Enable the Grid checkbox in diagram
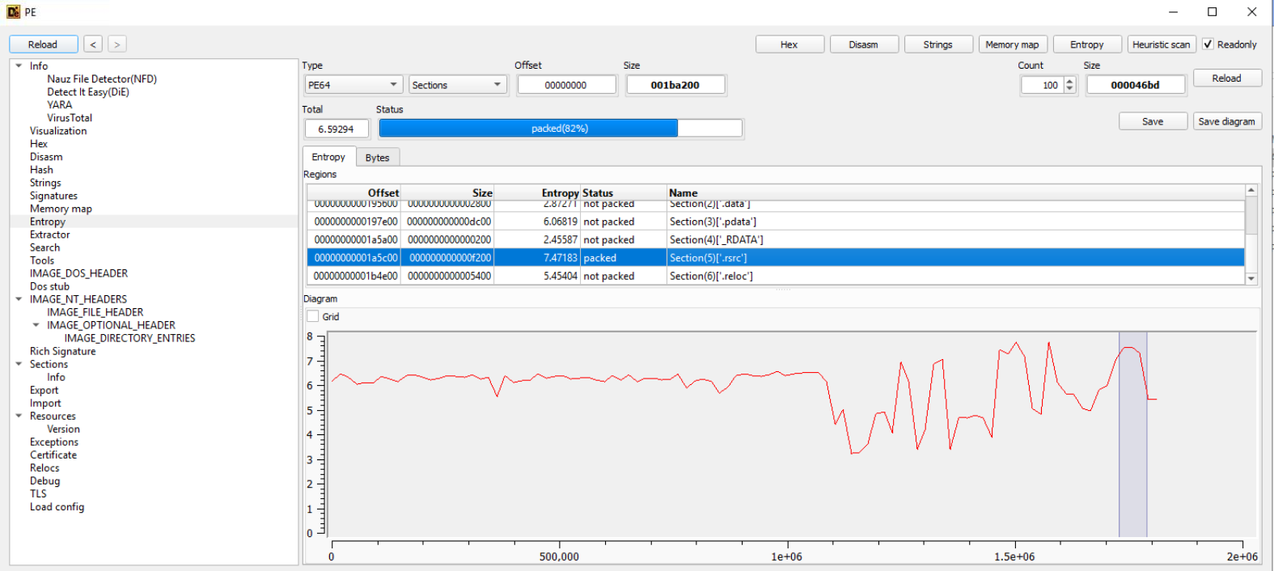1274x571 pixels. pos(313,316)
